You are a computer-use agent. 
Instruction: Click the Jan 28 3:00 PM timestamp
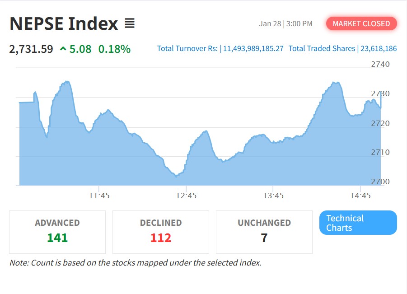coord(285,23)
